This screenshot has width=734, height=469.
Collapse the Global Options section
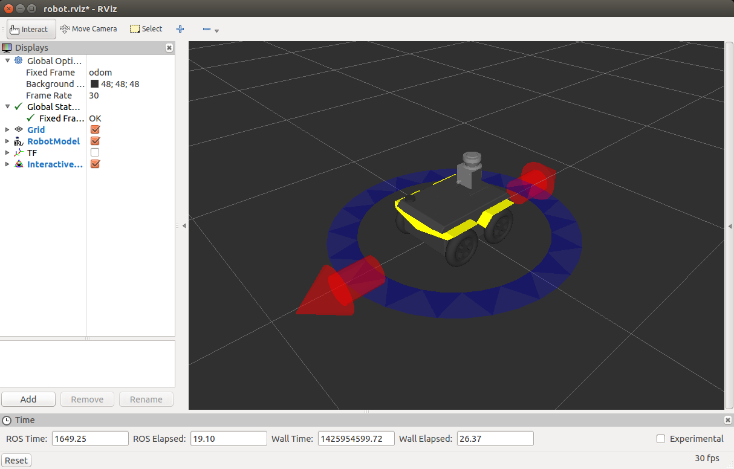pyautogui.click(x=7, y=61)
